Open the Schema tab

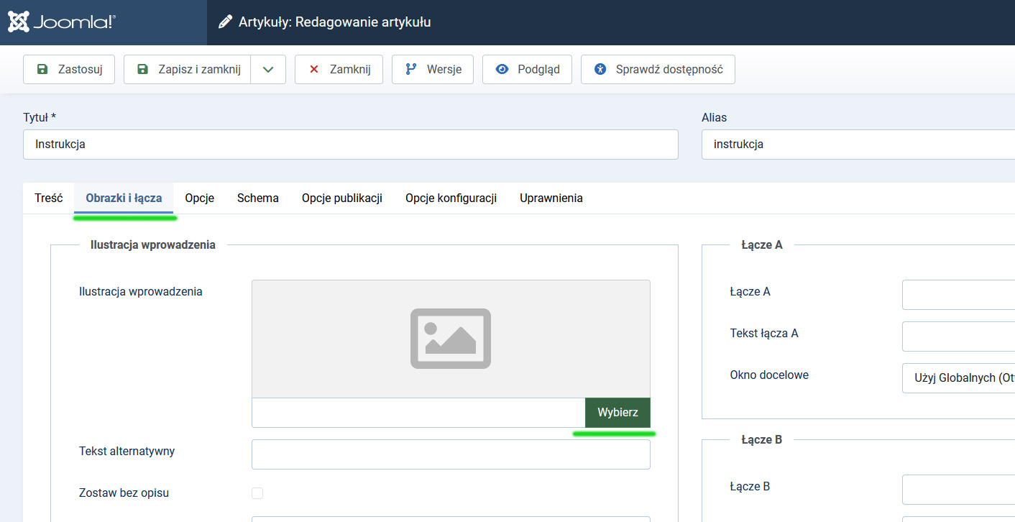click(x=258, y=198)
